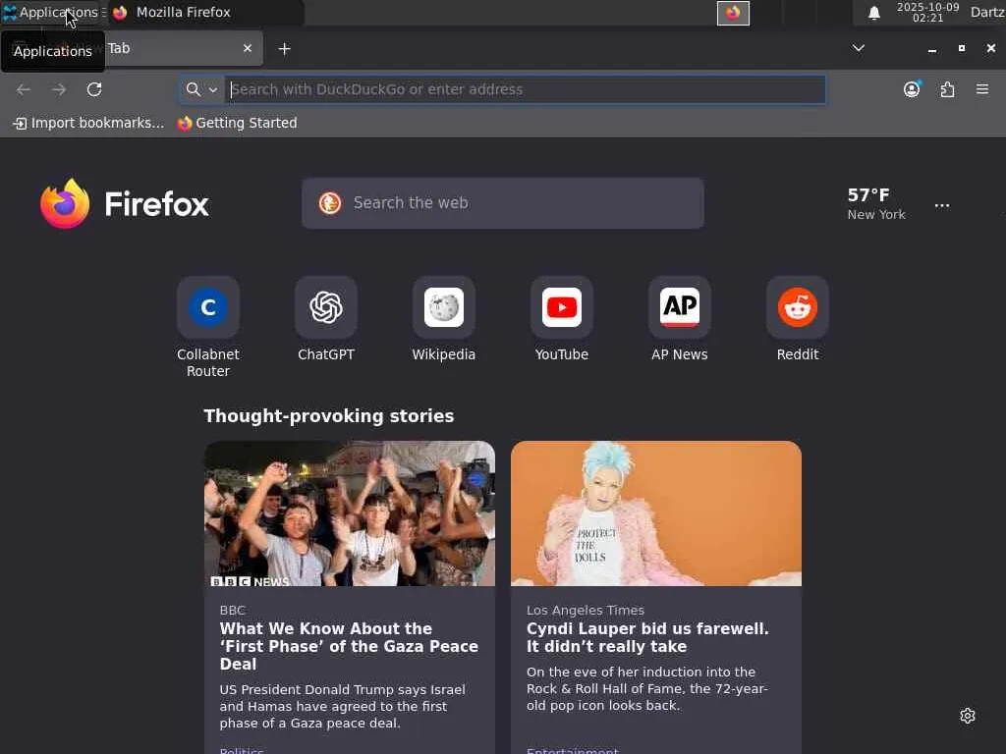Image resolution: width=1006 pixels, height=754 pixels.
Task: Click the Thought-provoking stories heading
Action: tap(328, 416)
